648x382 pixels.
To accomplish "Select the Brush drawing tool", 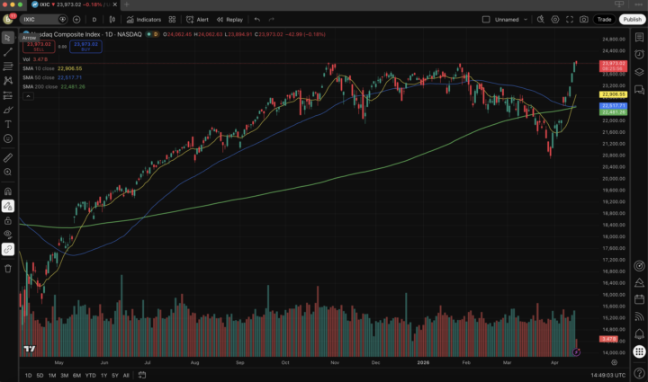I will click(8, 110).
